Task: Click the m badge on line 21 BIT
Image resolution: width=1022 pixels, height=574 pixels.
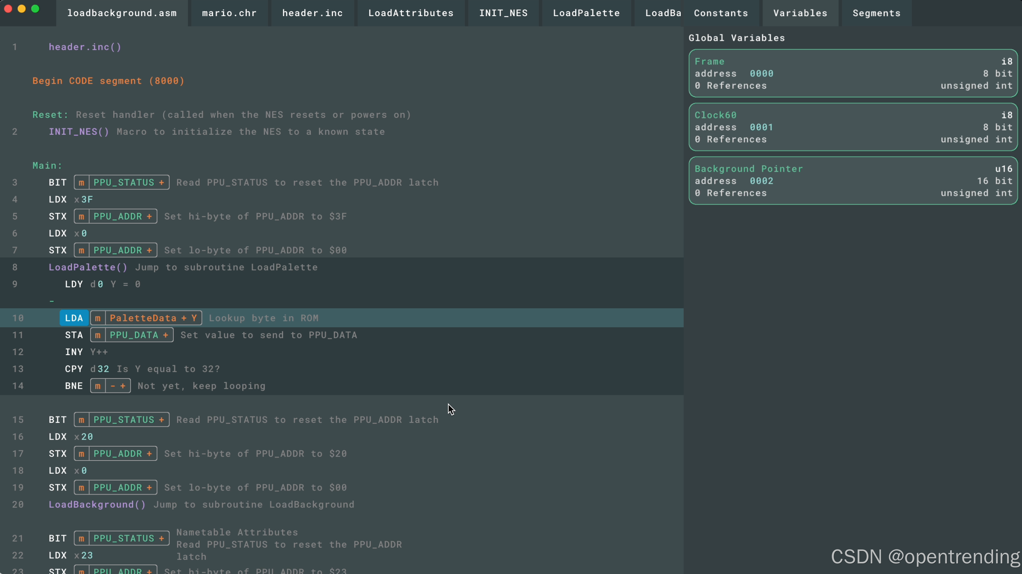Action: (x=81, y=539)
